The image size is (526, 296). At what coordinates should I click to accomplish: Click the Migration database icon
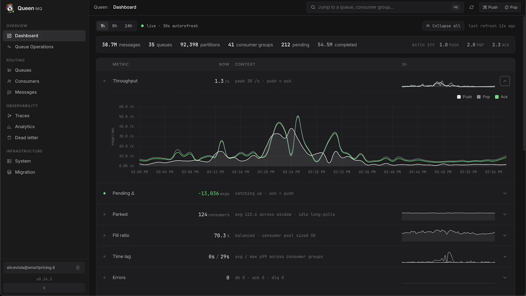9,172
